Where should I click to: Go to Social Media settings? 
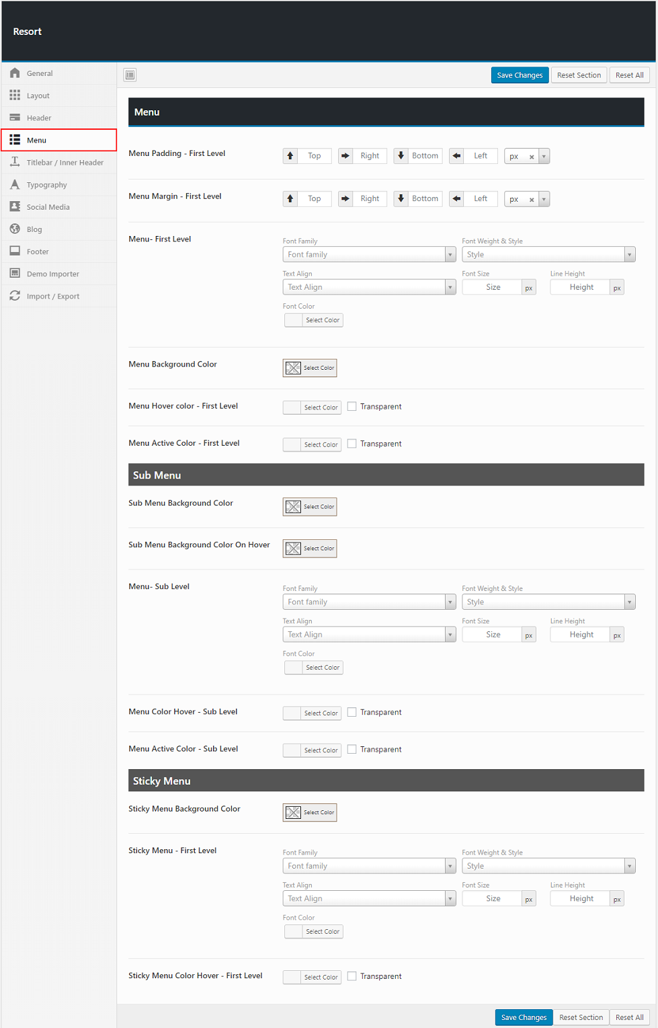[x=48, y=207]
